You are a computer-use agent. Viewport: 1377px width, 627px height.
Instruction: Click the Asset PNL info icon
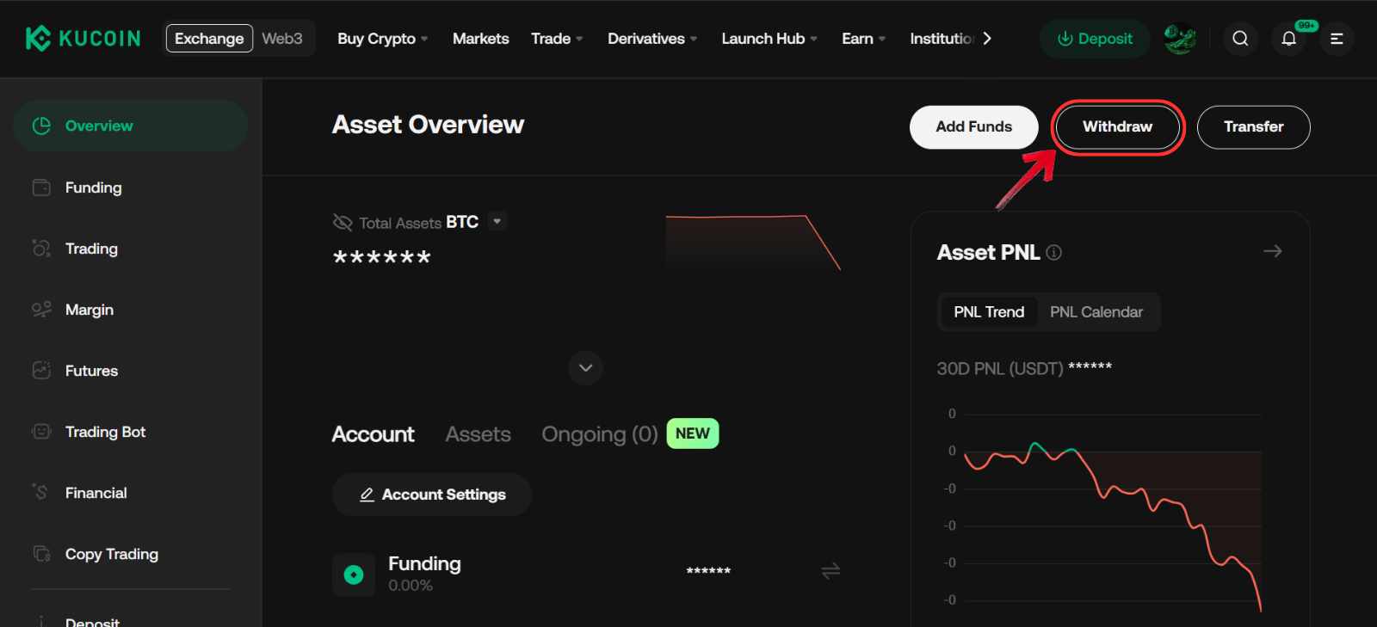1054,253
